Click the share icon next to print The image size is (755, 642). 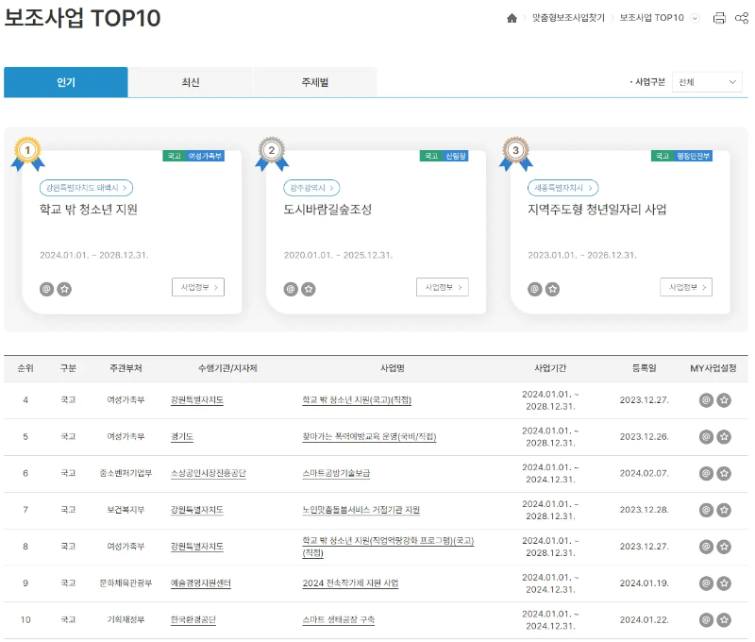tap(743, 17)
